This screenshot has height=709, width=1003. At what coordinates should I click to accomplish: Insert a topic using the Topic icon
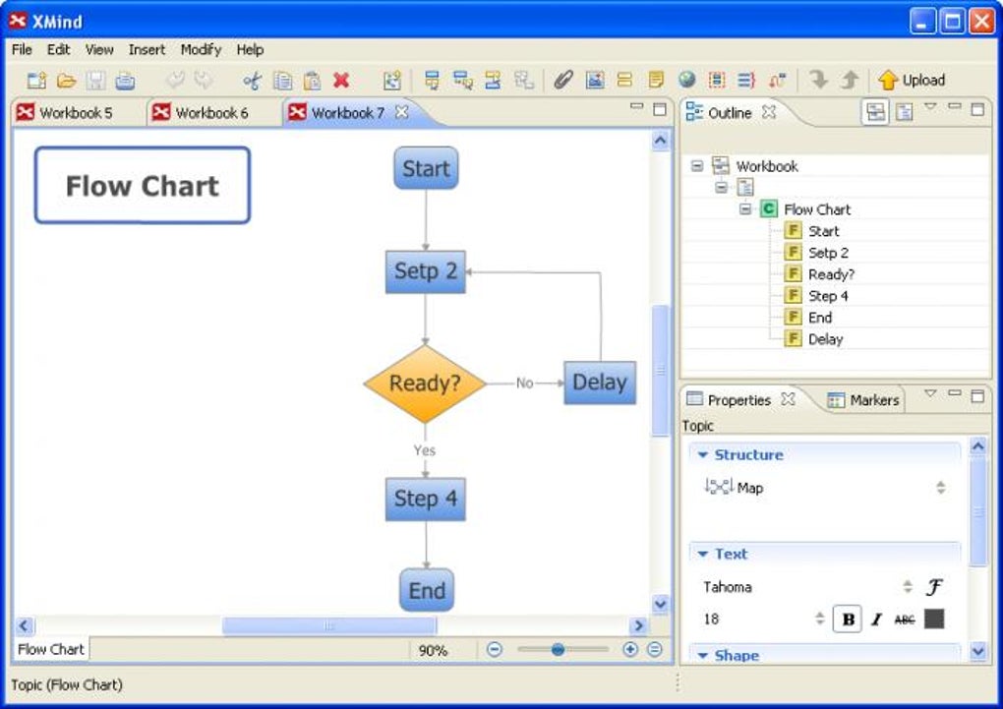(433, 80)
